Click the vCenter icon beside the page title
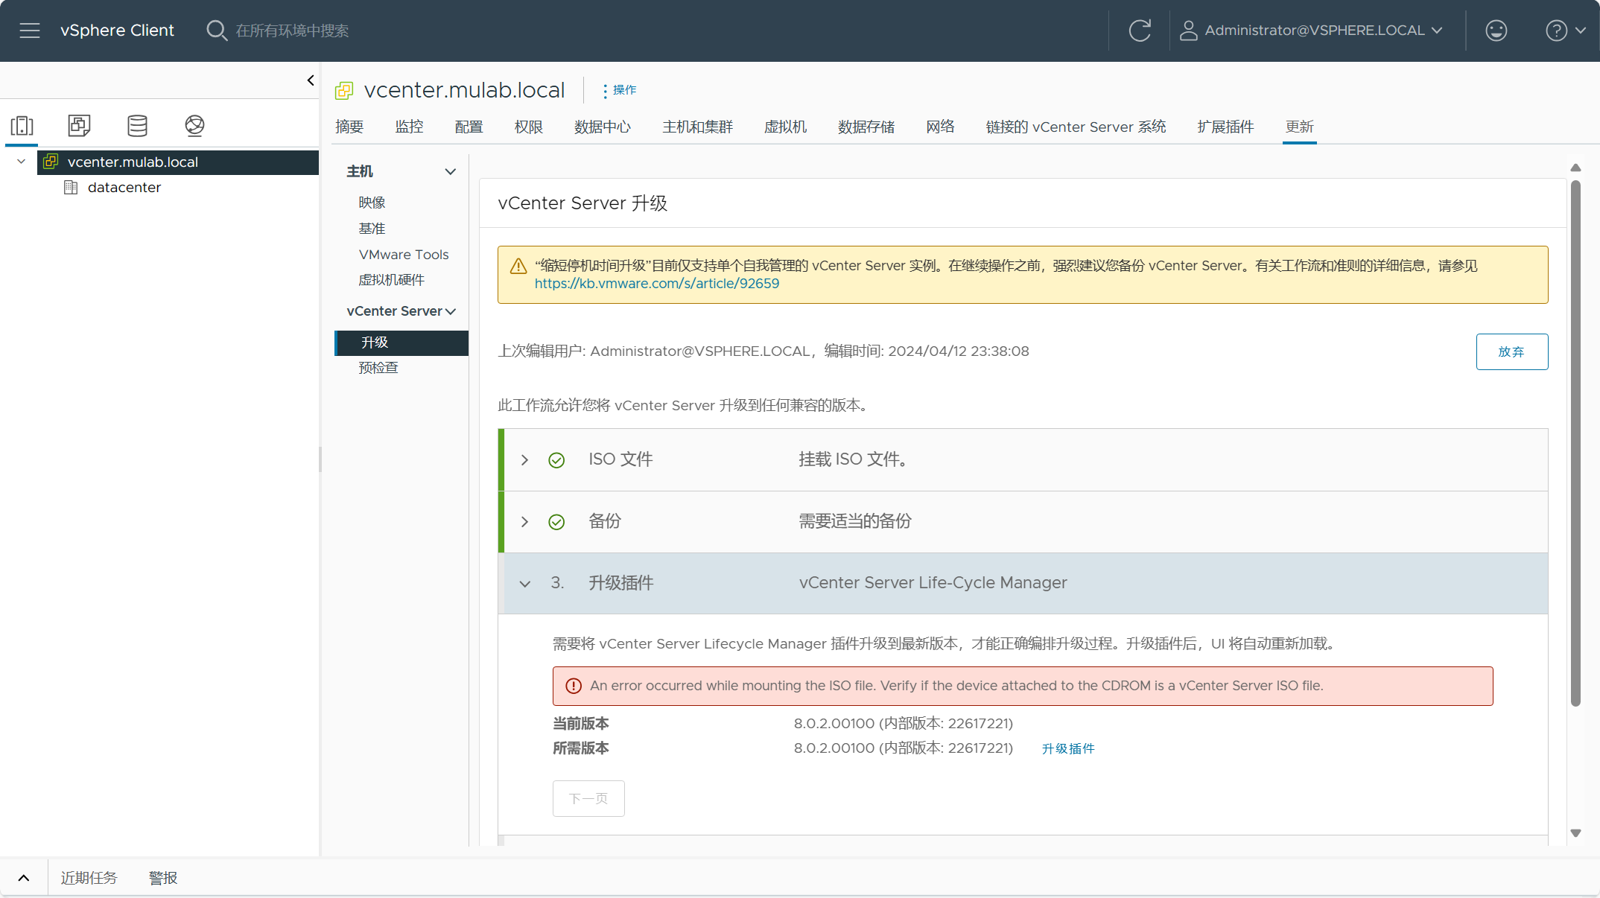1600x898 pixels. click(x=344, y=91)
